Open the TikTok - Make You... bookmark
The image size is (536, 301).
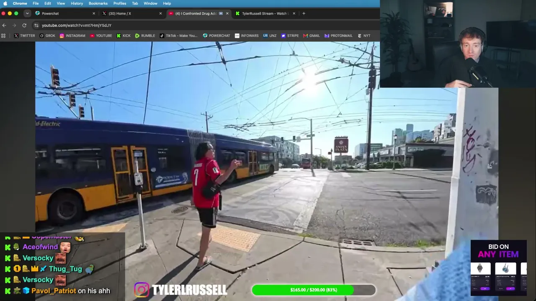tap(178, 36)
